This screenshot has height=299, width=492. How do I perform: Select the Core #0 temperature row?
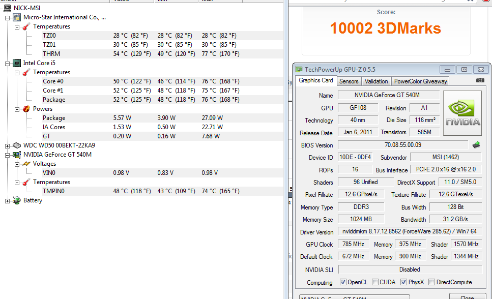coord(162,81)
